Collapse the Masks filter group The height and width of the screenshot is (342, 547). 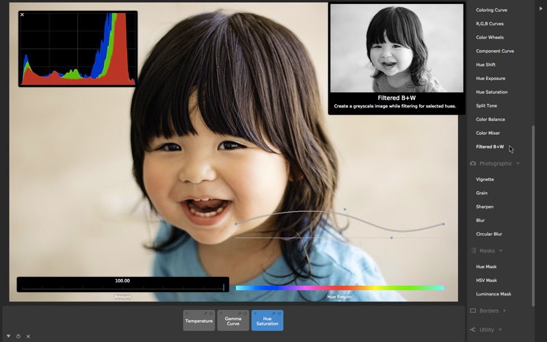pos(501,251)
